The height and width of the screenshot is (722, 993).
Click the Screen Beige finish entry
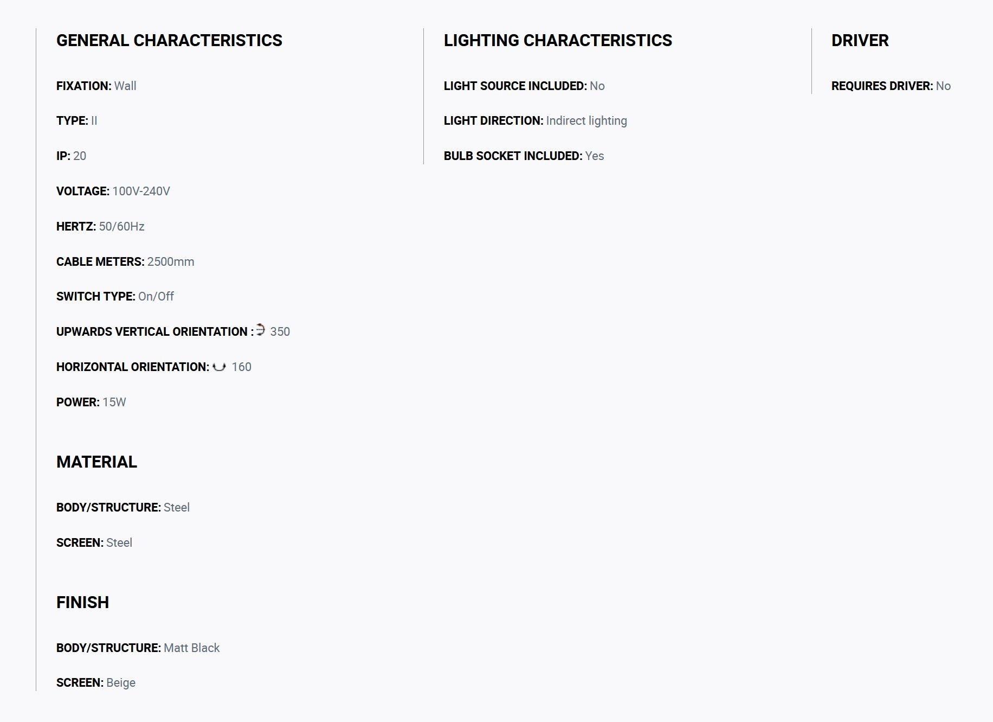[96, 682]
